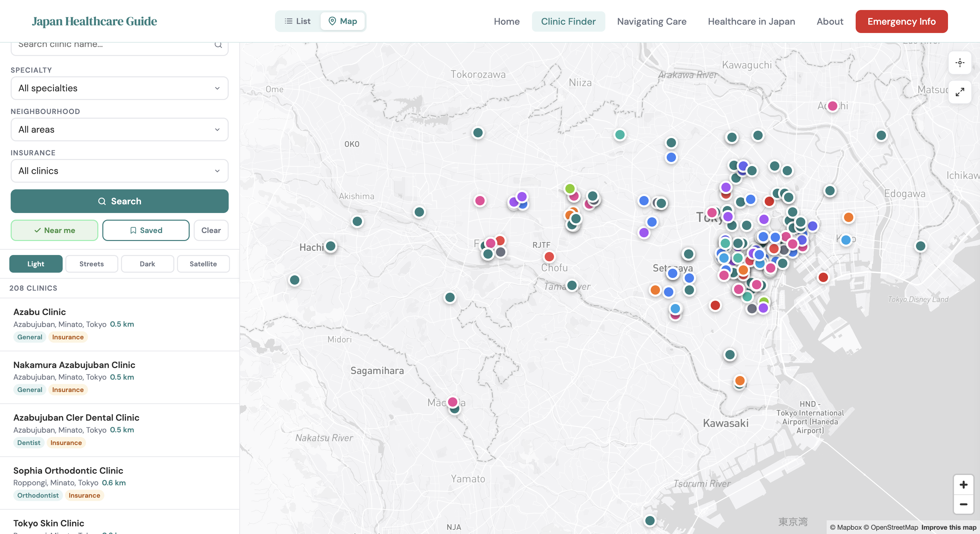
Task: Select the teal marker at the bottom map edge
Action: [650, 521]
